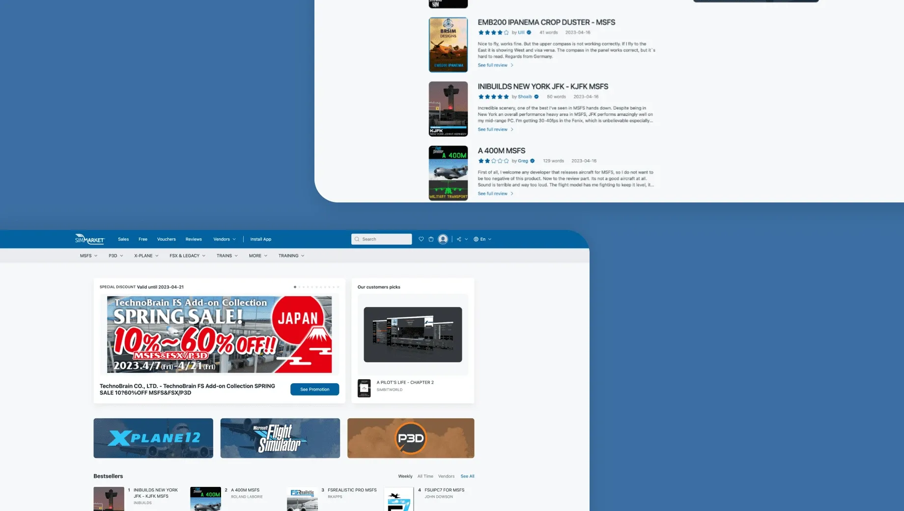Click the star rating of A 400M review
Image resolution: width=904 pixels, height=511 pixels.
point(493,161)
